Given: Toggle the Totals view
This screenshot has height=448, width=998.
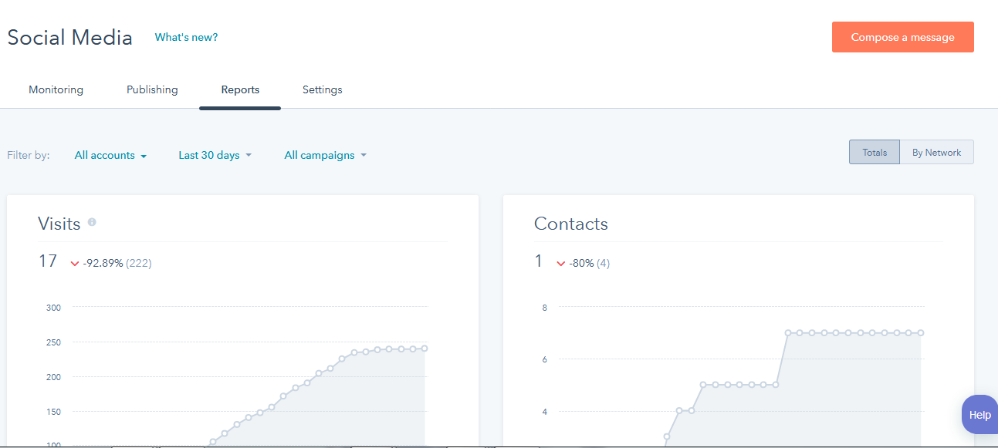Looking at the screenshot, I should [x=875, y=152].
